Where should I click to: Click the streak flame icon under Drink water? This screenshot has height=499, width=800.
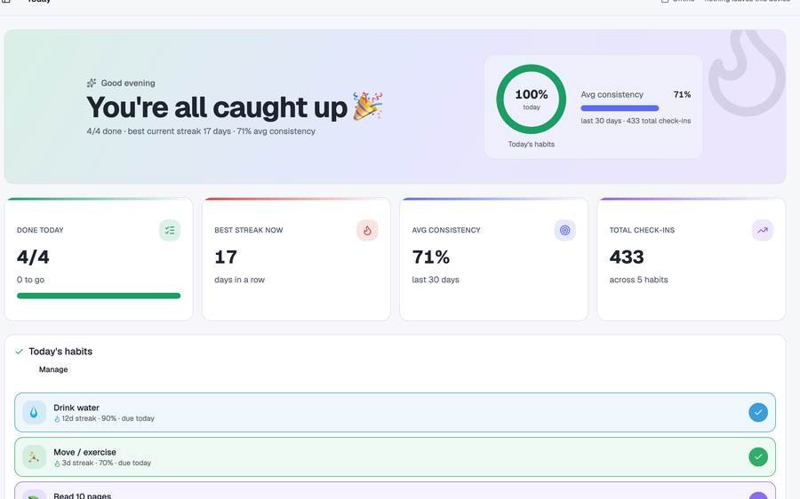coord(57,418)
